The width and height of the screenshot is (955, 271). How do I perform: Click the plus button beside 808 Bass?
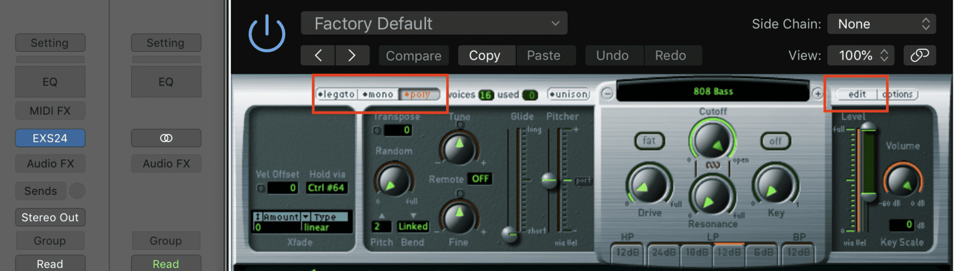point(817,94)
